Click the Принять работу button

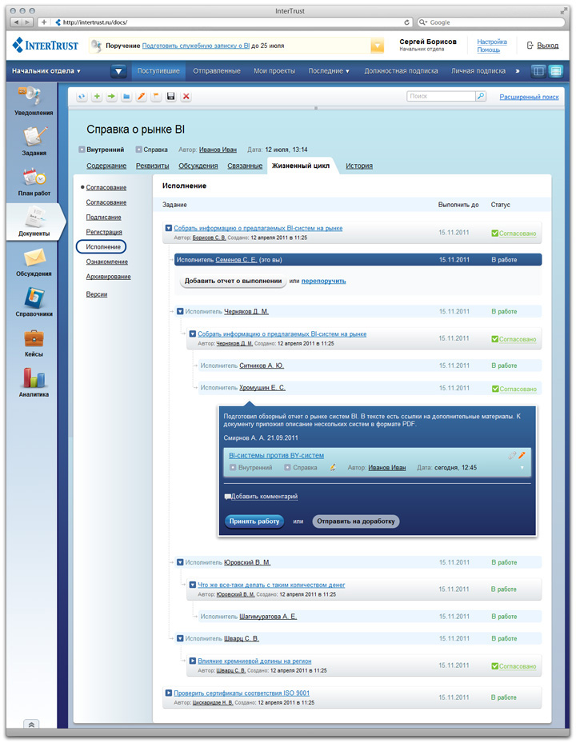tap(254, 521)
